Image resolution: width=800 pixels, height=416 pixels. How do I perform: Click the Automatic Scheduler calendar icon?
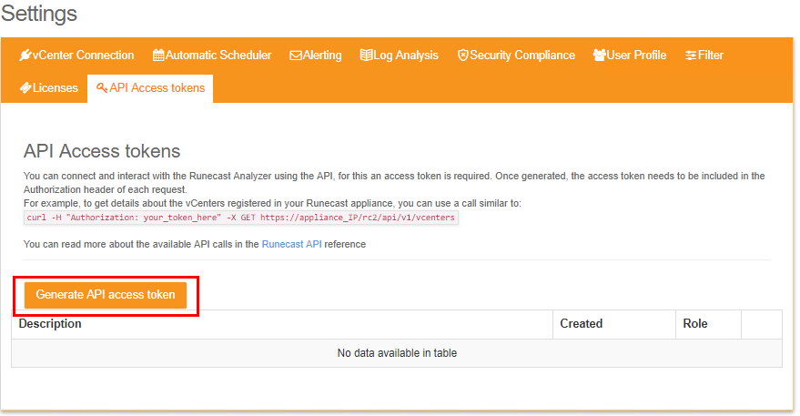click(x=158, y=56)
